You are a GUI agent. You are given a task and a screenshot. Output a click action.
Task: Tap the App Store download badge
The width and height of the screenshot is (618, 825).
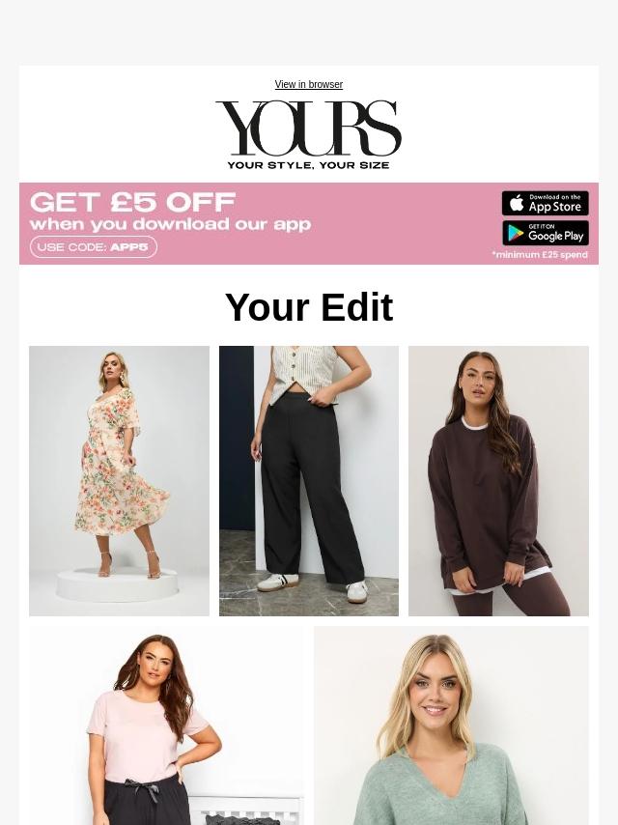pyautogui.click(x=545, y=203)
